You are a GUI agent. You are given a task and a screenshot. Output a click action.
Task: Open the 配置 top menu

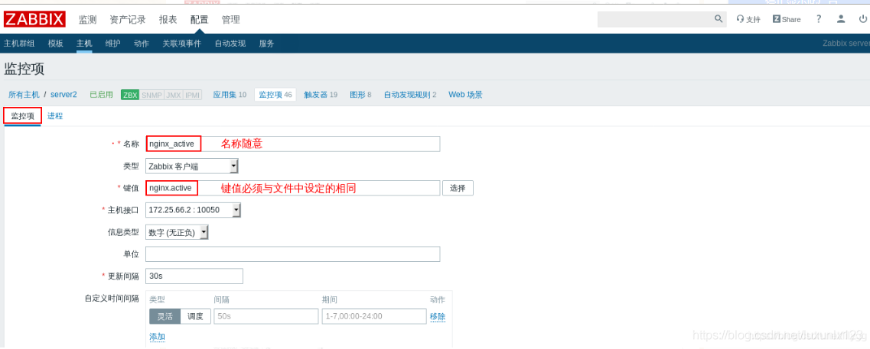[x=199, y=19]
